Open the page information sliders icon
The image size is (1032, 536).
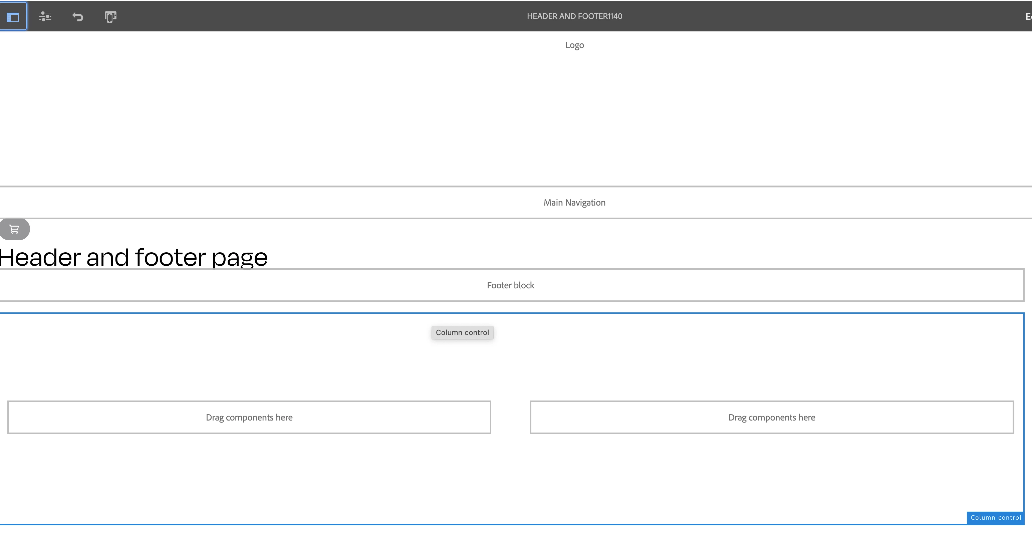[45, 16]
